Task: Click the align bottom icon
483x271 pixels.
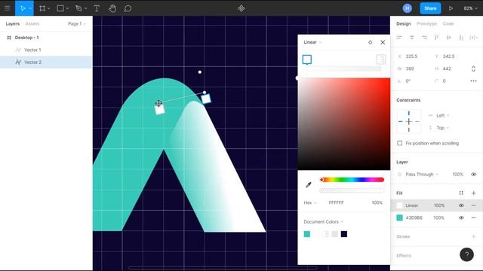Action: pos(461,38)
